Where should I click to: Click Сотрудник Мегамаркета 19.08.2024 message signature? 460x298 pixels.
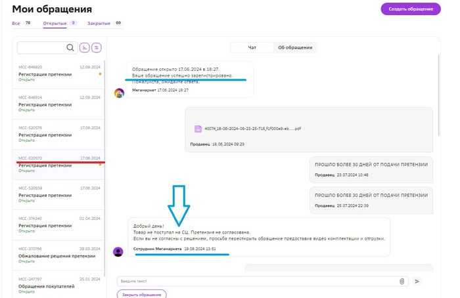tap(175, 249)
